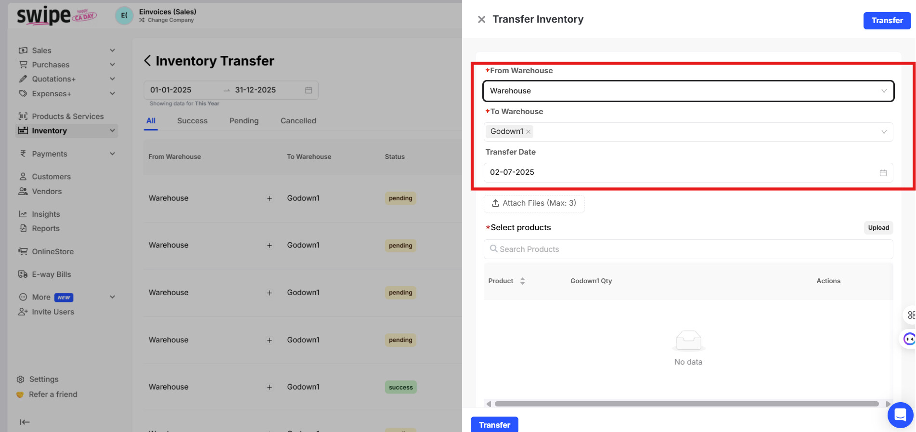Screen dimensions: 916x432
Task: Open the From Warehouse dropdown
Action: pos(688,91)
